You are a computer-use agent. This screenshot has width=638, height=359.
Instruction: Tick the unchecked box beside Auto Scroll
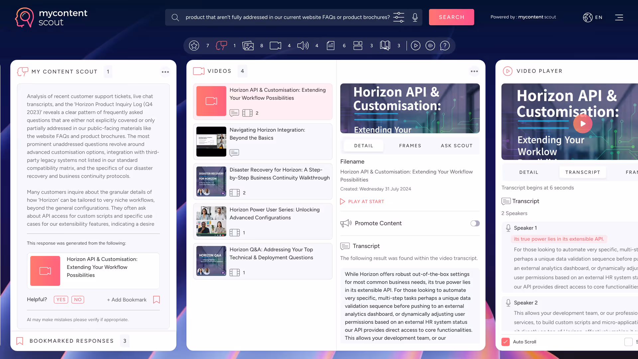628,342
